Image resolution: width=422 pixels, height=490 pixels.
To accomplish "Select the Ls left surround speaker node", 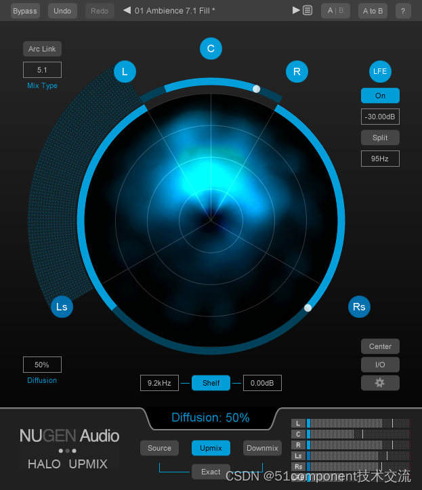I will [62, 307].
